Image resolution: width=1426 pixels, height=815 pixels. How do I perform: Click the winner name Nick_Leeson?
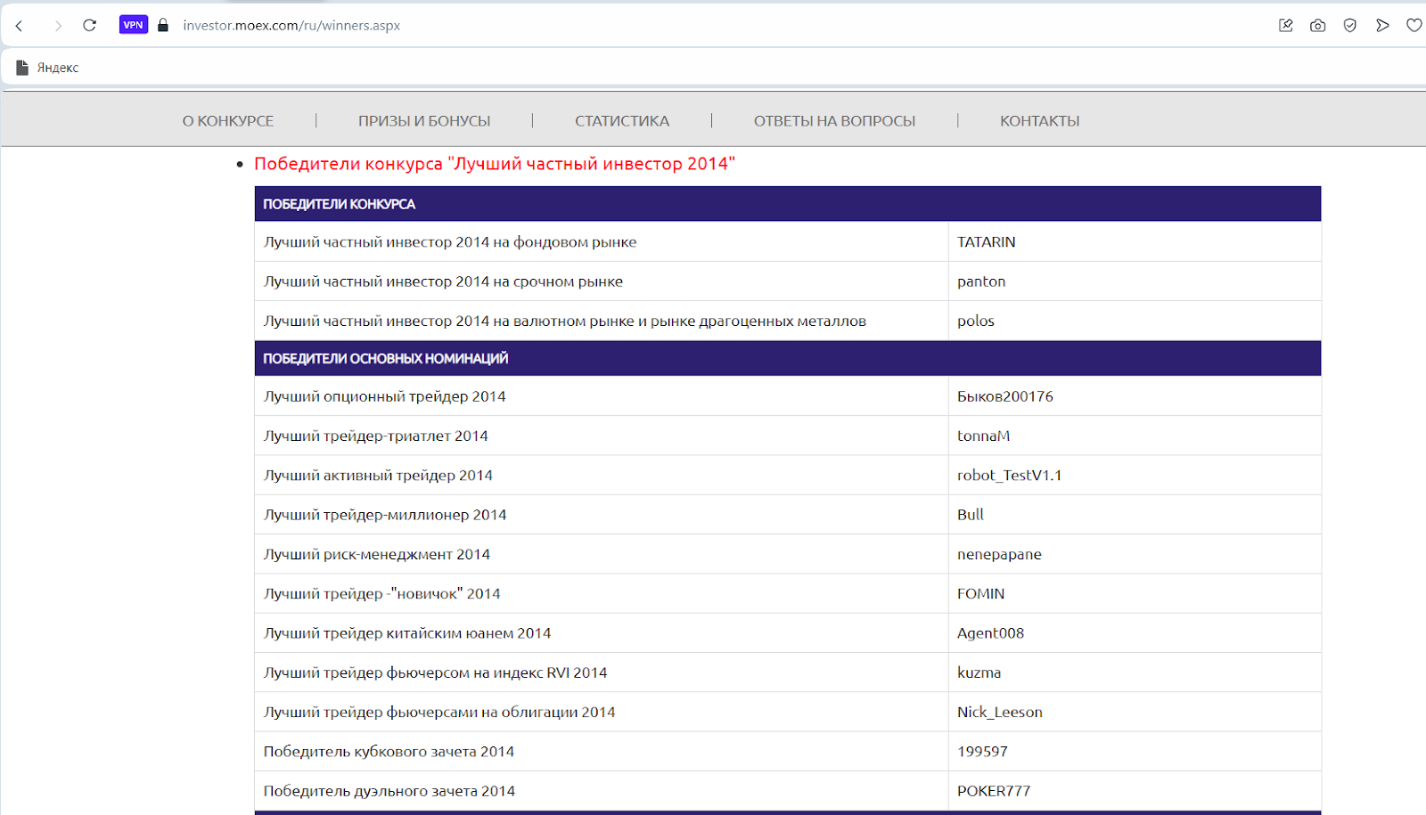1000,712
